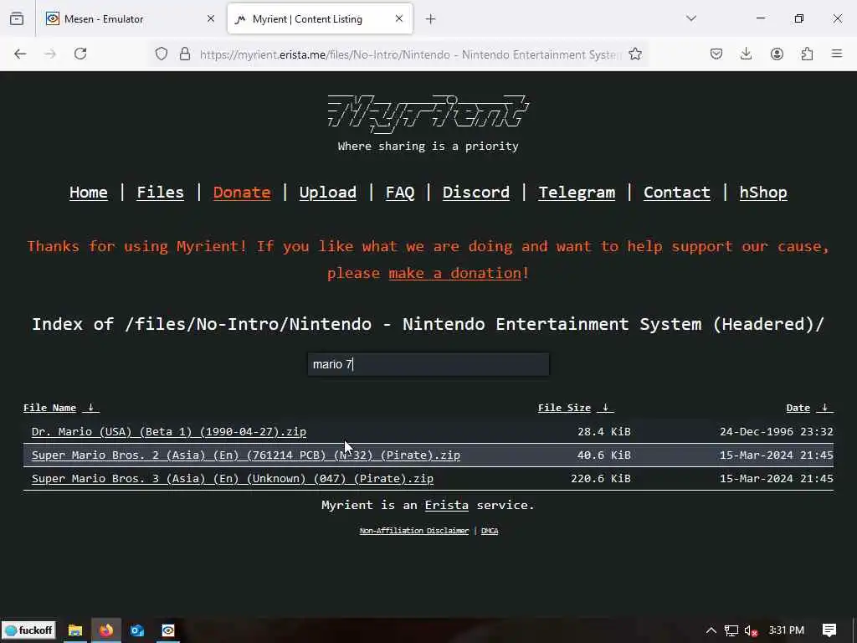857x643 pixels.
Task: Click the network tray icon
Action: [x=731, y=630]
